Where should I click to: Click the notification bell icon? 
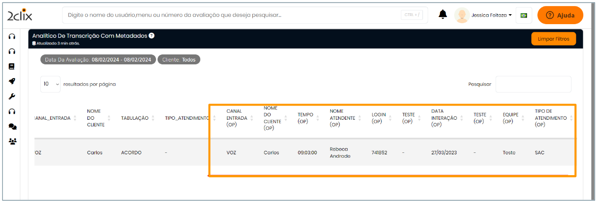tap(443, 15)
